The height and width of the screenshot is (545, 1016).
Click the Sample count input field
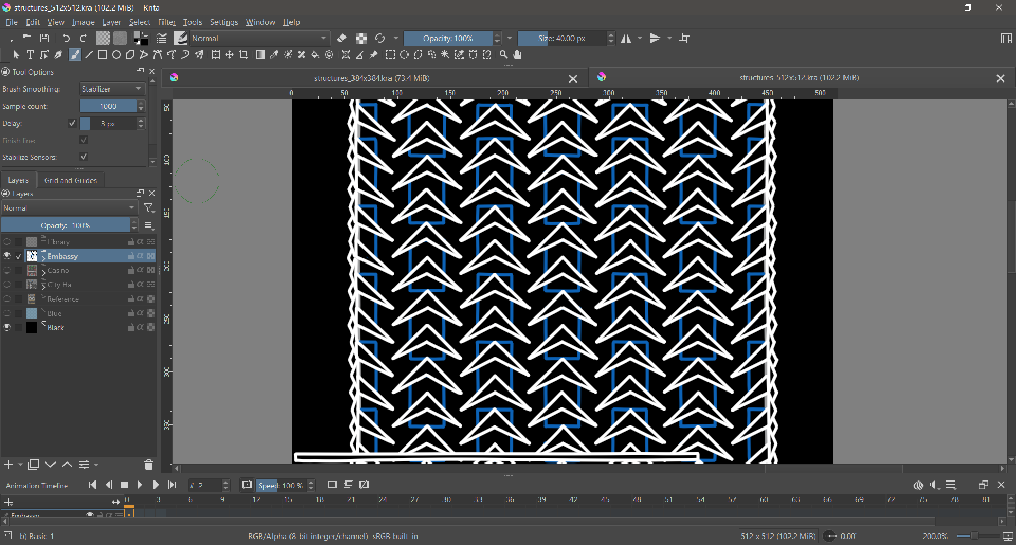(x=108, y=107)
